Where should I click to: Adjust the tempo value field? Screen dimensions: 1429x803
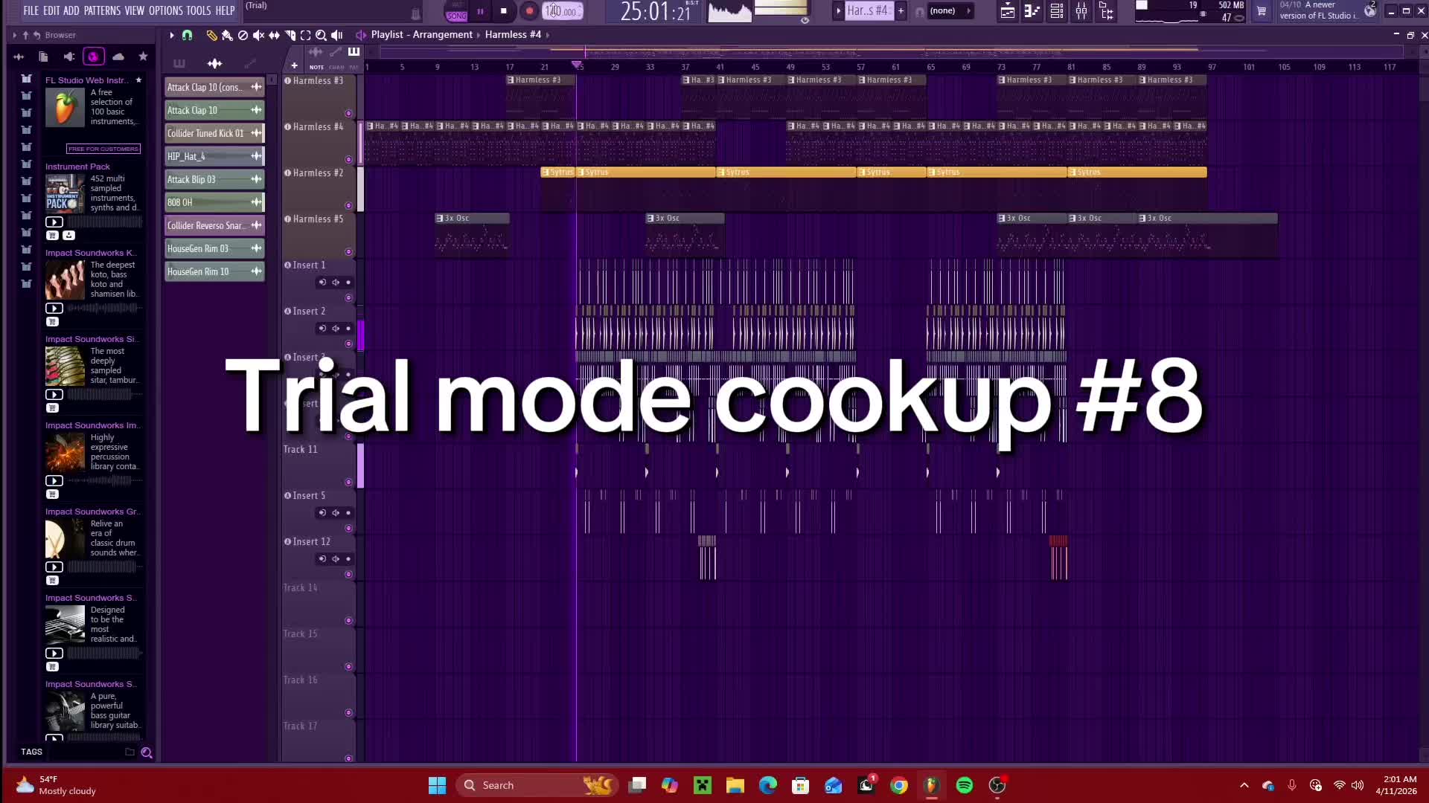pos(562,11)
